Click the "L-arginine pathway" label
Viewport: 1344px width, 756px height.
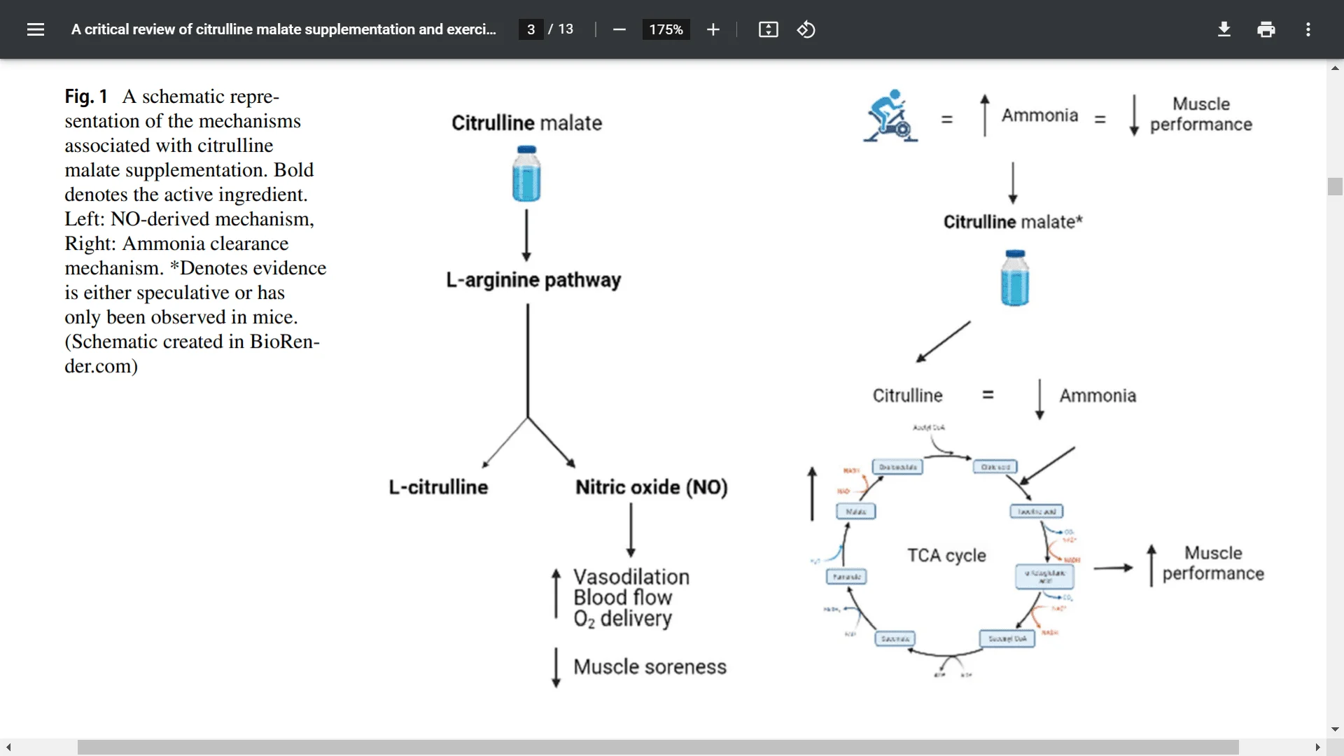pos(533,280)
